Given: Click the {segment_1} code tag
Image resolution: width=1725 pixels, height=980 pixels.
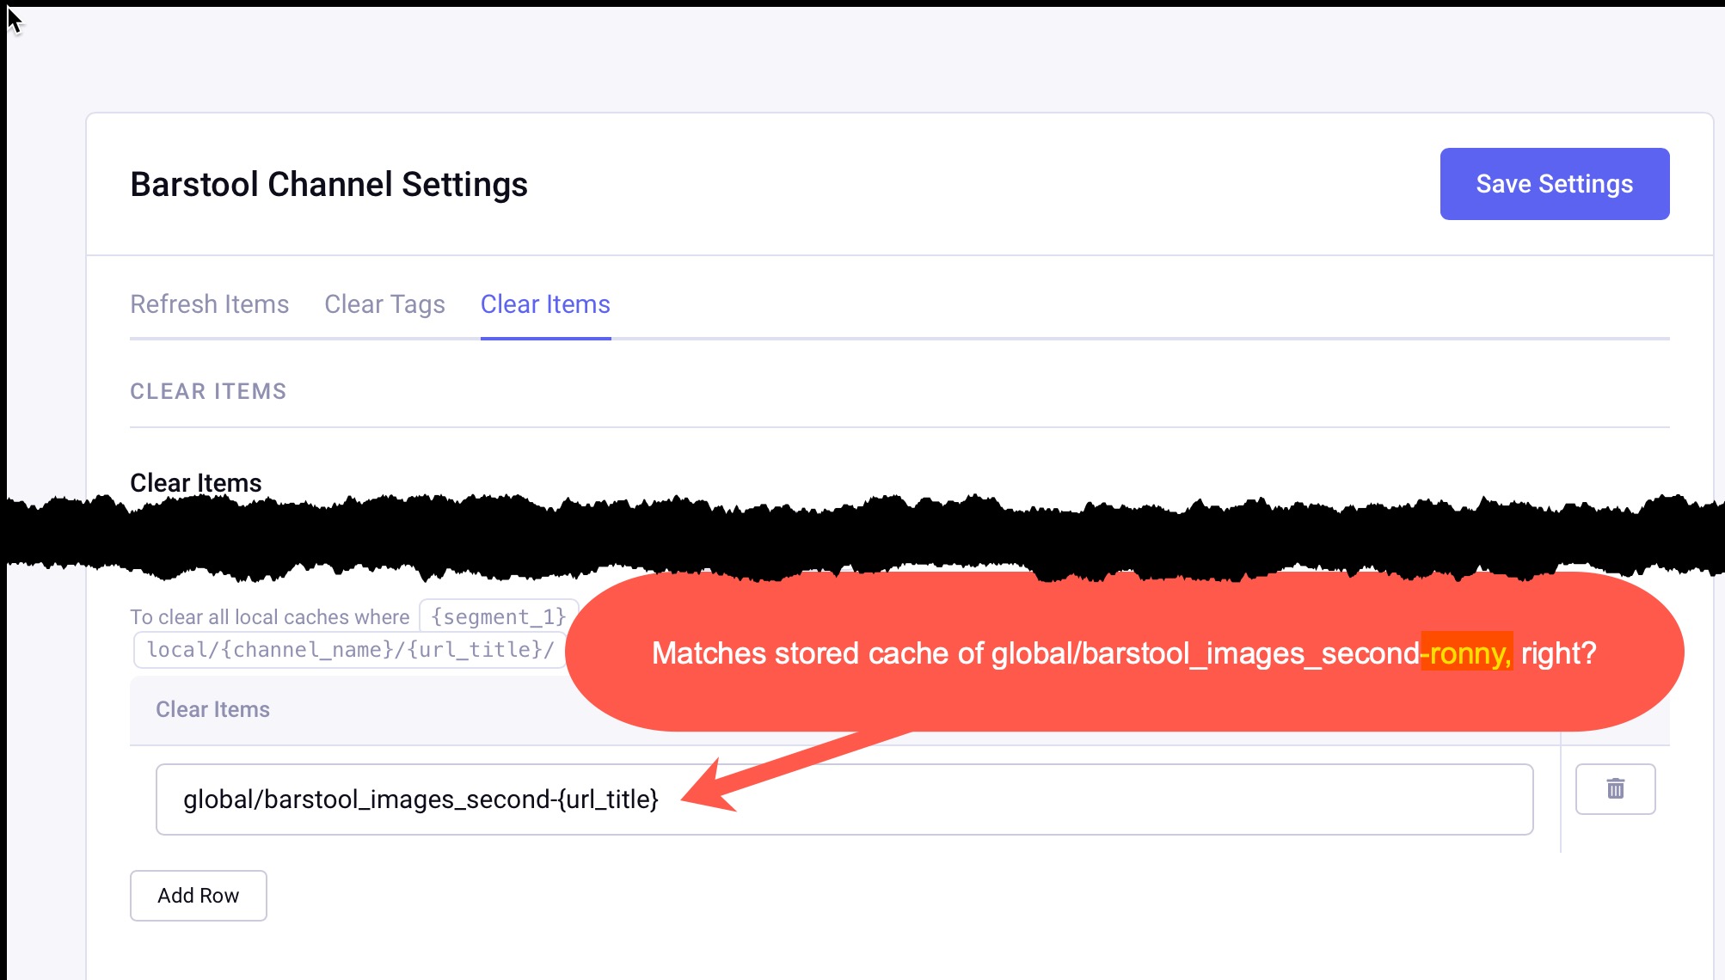Looking at the screenshot, I should (x=498, y=616).
